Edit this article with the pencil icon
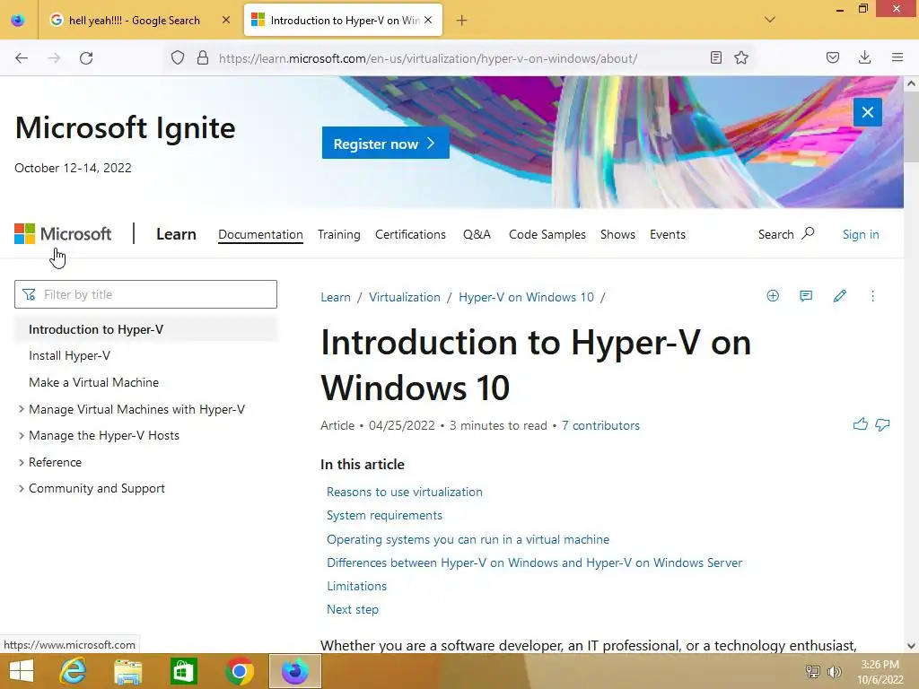Image resolution: width=919 pixels, height=689 pixels. (x=839, y=296)
